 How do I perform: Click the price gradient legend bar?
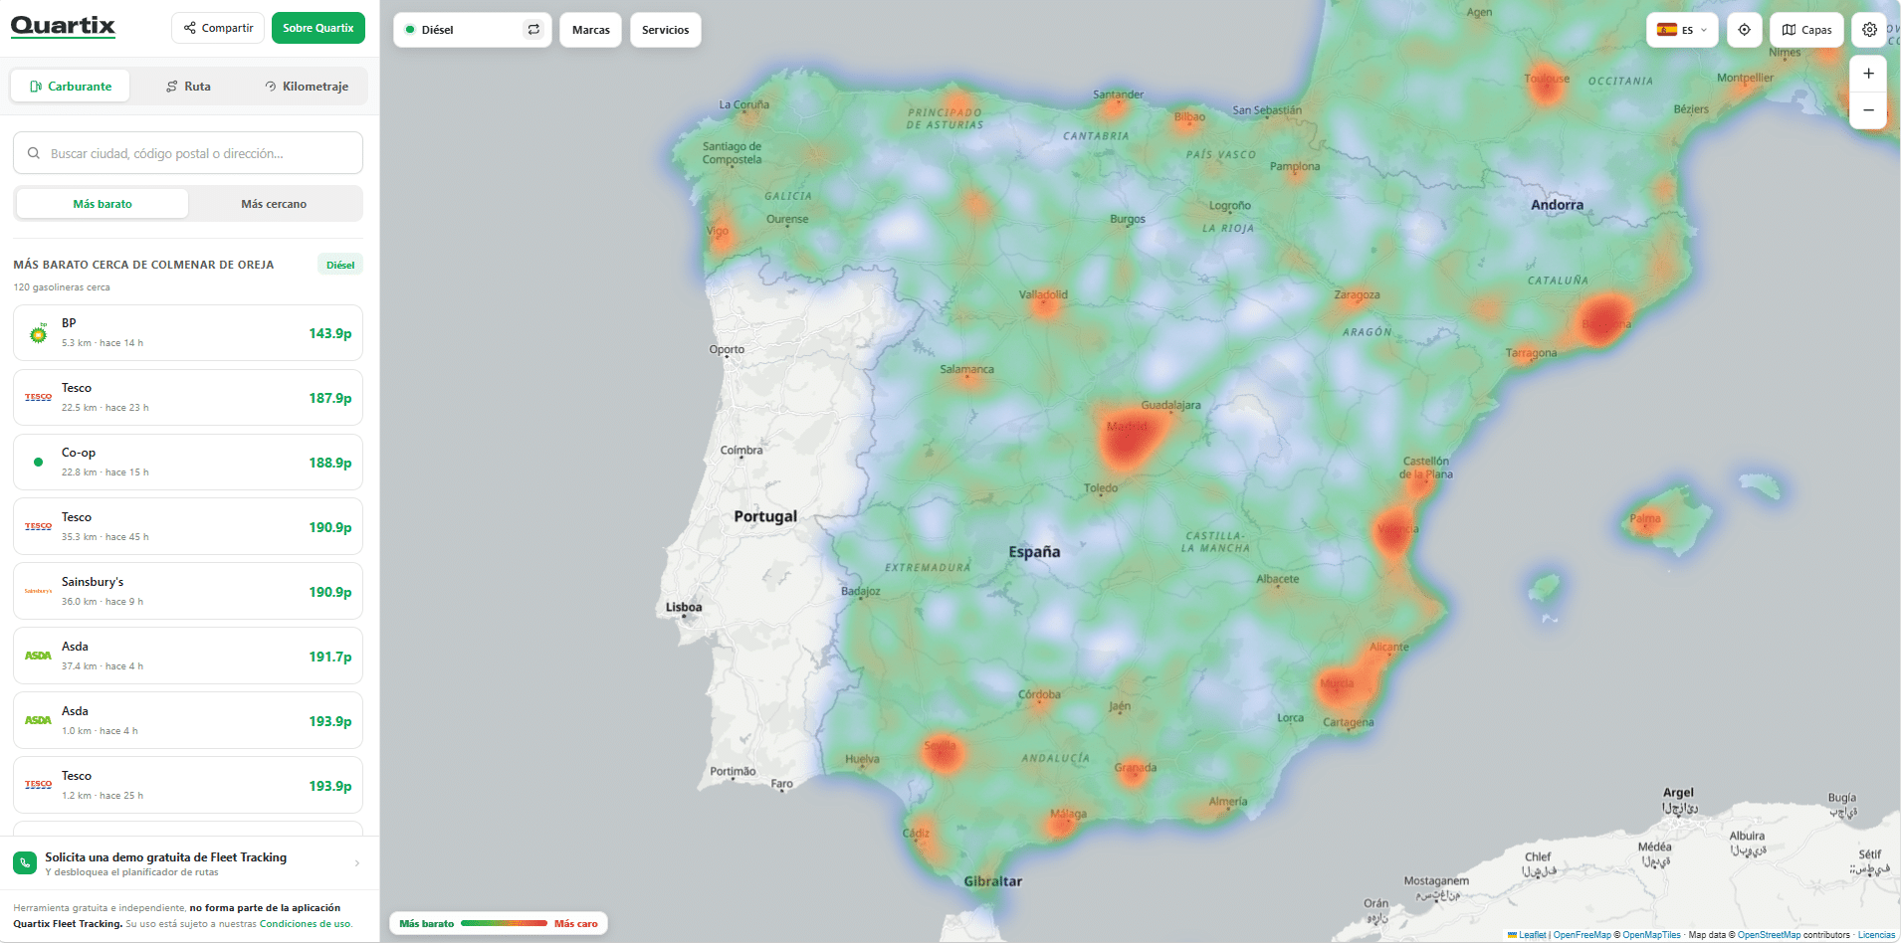[504, 923]
